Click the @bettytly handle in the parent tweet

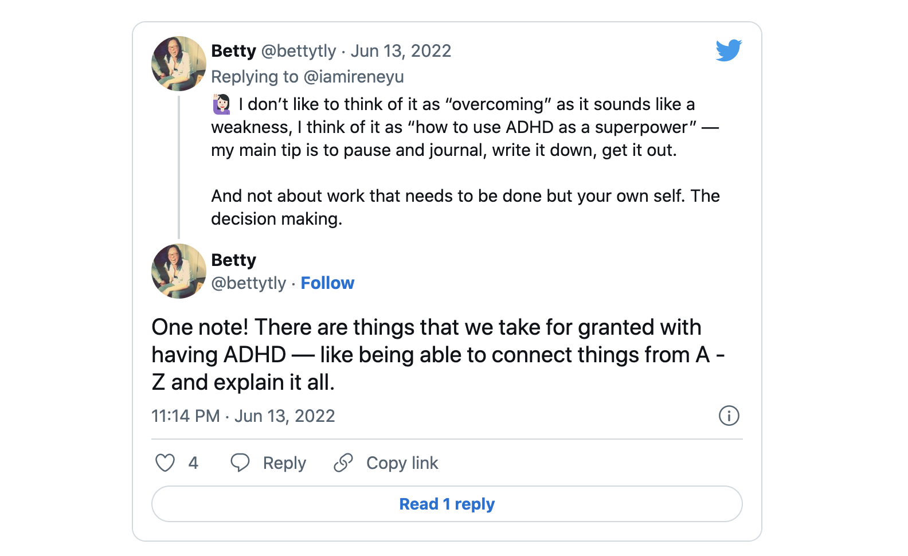(x=299, y=51)
